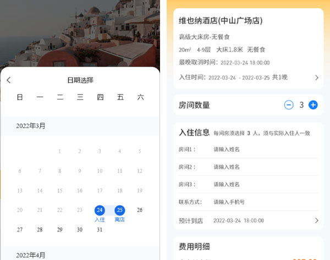Tap the 日期选择 title header

point(80,80)
